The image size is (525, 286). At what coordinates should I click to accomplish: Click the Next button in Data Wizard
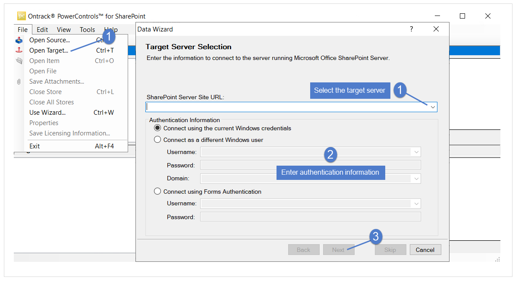click(x=339, y=250)
